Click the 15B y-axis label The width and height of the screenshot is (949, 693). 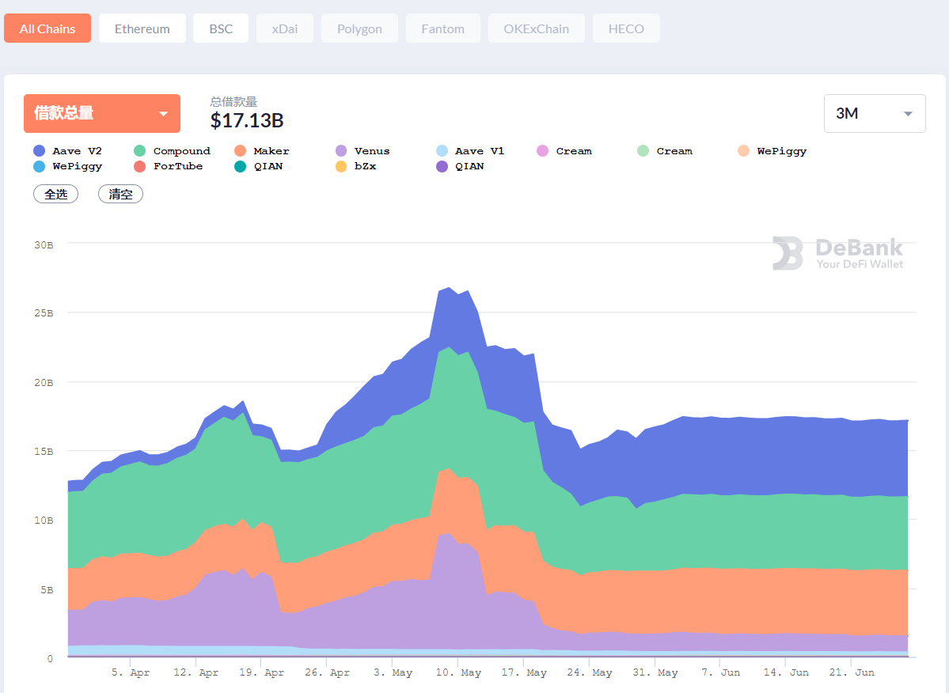pos(44,451)
